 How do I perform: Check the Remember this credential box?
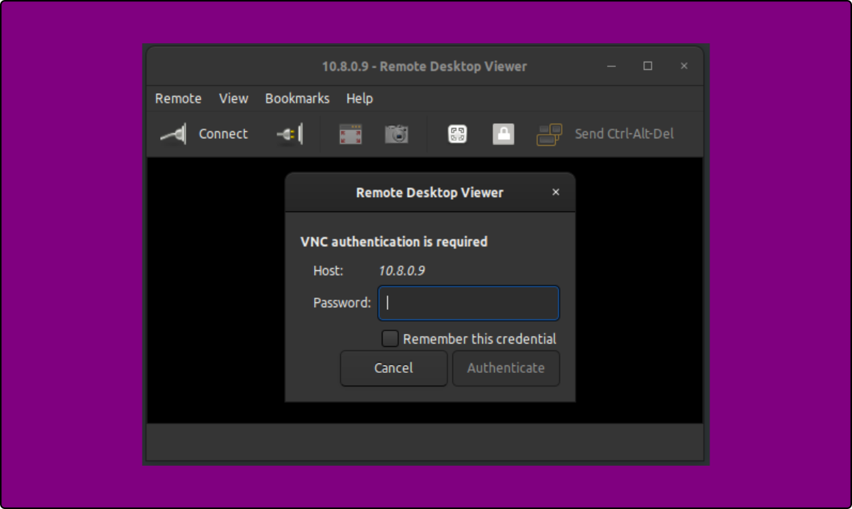pyautogui.click(x=390, y=338)
